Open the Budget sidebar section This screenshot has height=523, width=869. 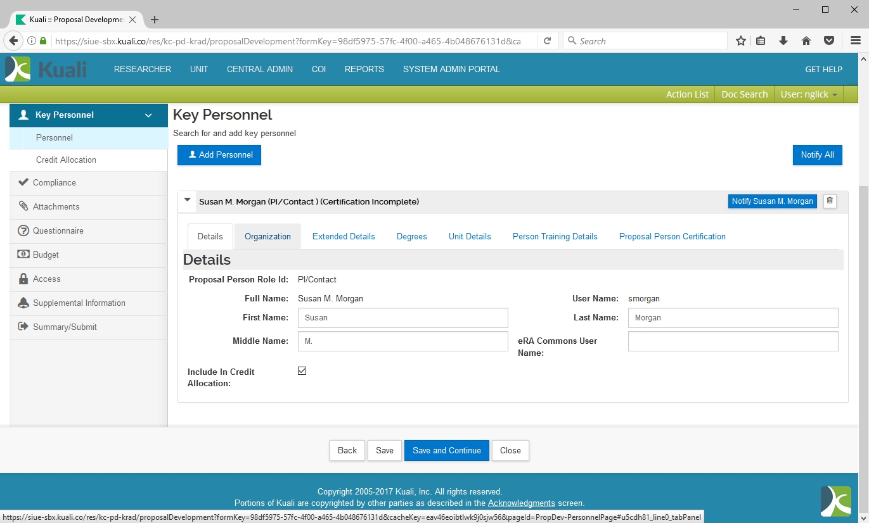46,255
